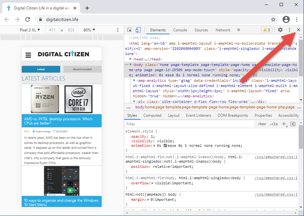Screen dimensions: 304x216
Task: Select the Styles tab
Action: click(132, 115)
